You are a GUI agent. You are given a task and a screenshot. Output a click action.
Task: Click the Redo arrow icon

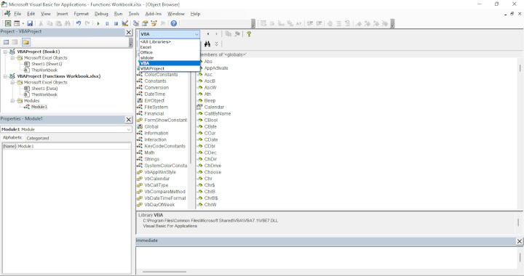[87, 23]
